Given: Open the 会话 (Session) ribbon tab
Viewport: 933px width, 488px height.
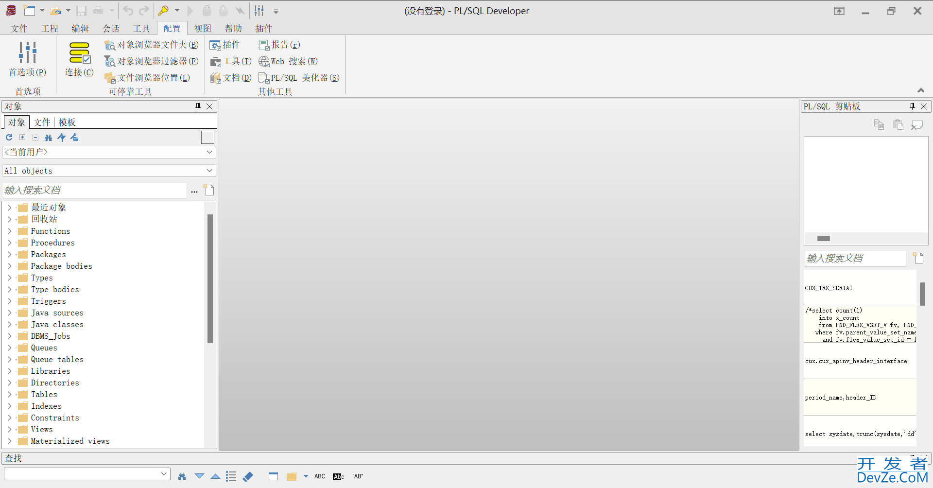Looking at the screenshot, I should click(x=111, y=29).
